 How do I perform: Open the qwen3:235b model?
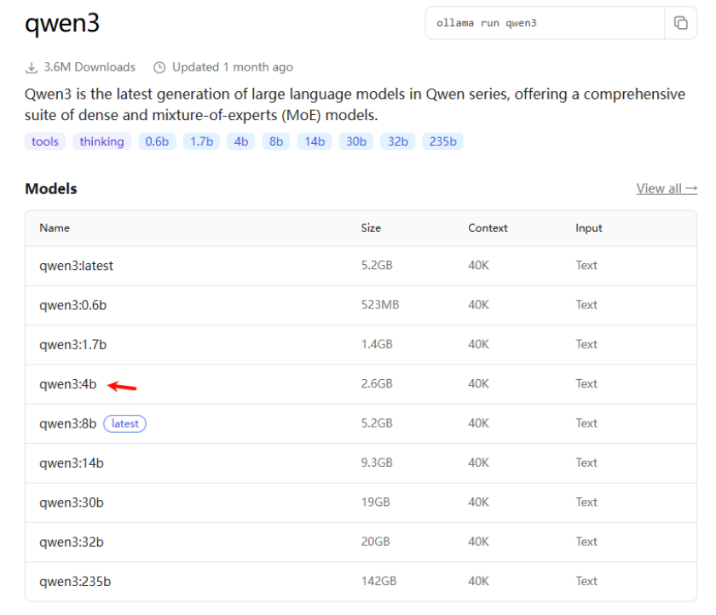pyautogui.click(x=75, y=582)
